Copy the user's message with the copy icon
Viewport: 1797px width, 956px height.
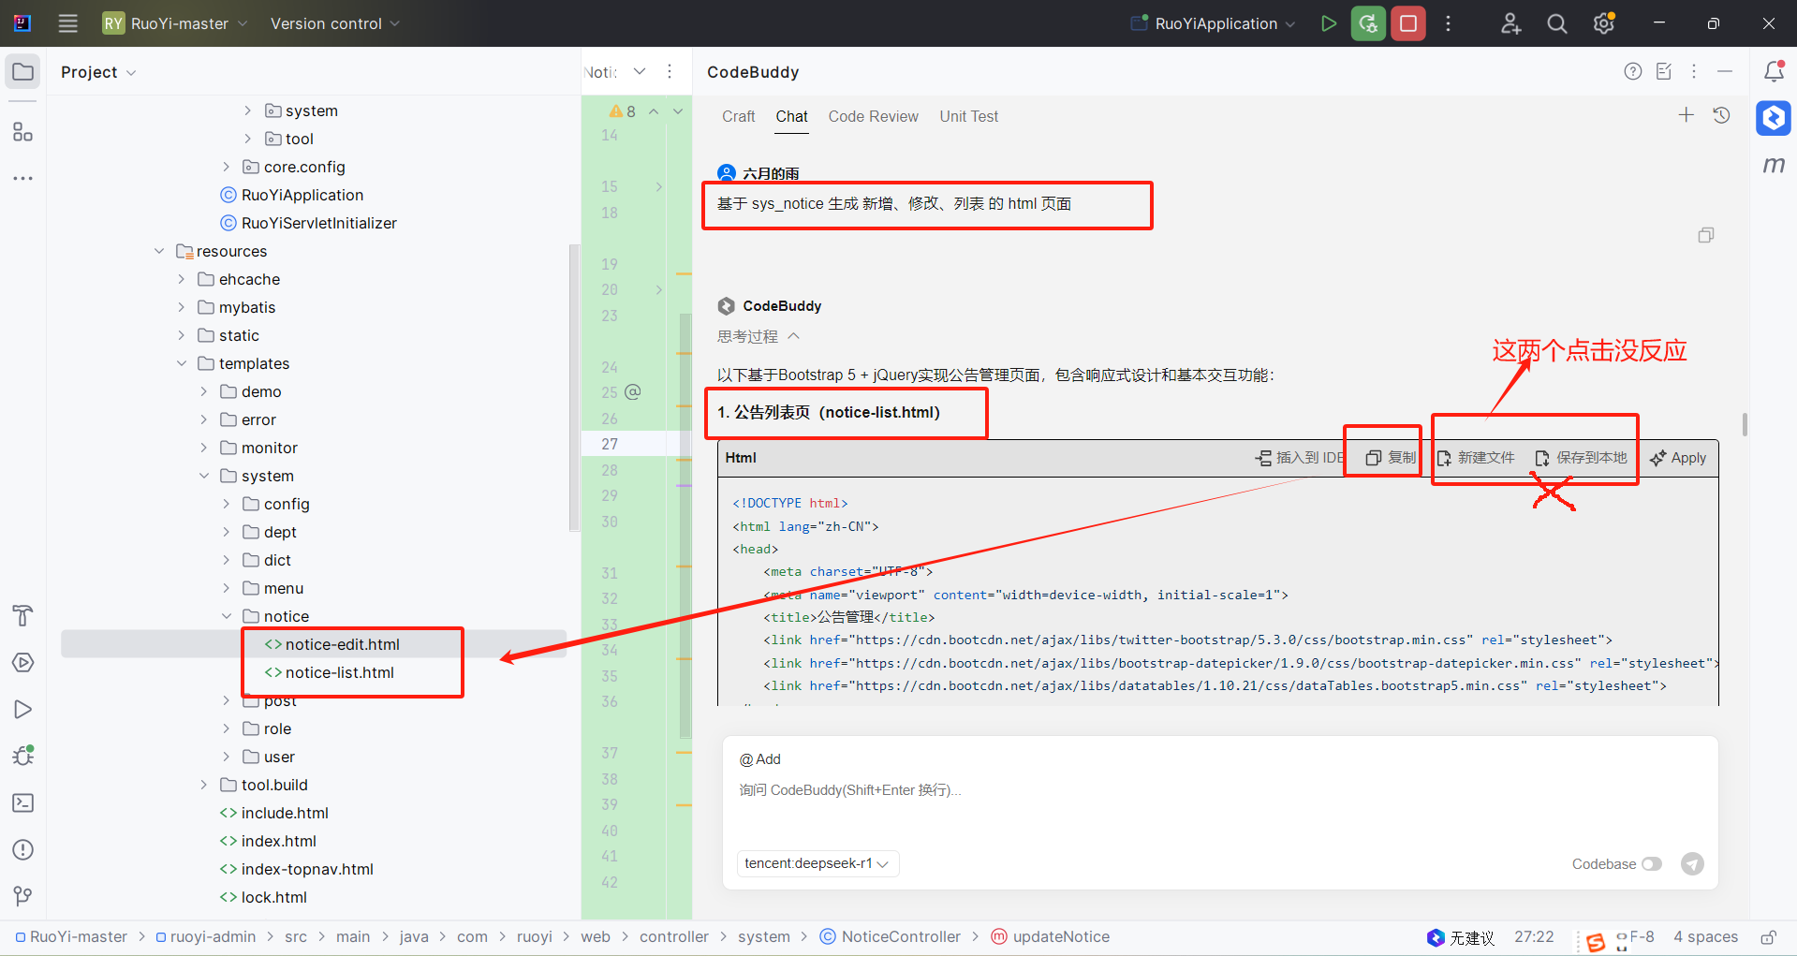(x=1706, y=235)
